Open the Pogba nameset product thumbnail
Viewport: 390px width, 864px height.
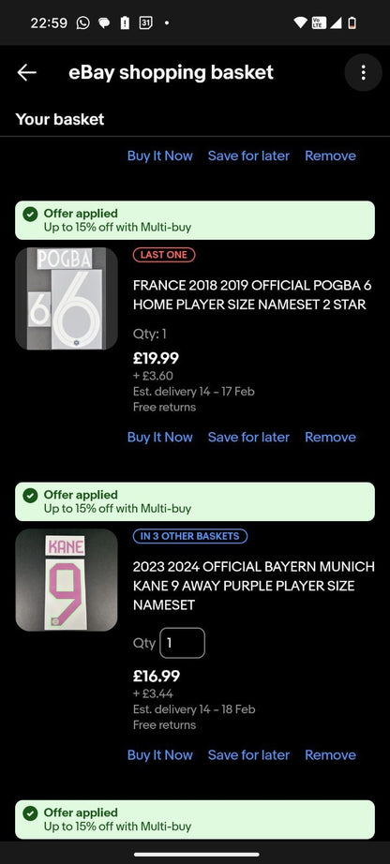[67, 299]
